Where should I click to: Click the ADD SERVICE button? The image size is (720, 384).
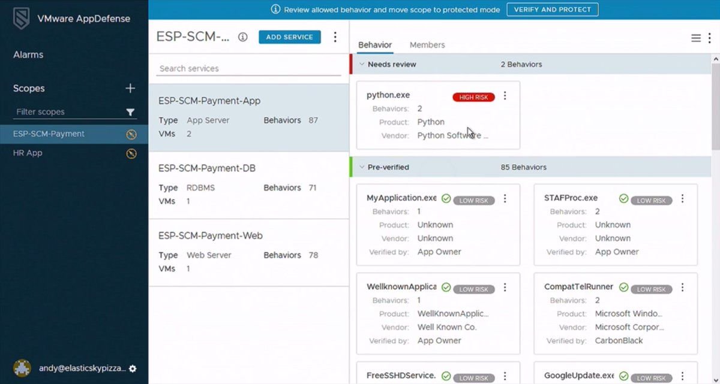point(290,37)
